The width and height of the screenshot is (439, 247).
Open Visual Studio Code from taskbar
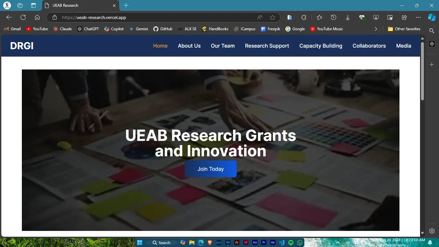282,242
